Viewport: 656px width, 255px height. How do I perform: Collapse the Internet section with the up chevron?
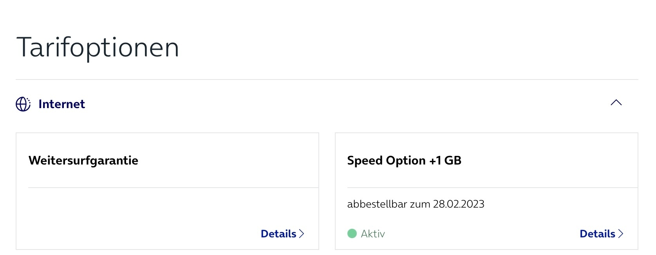tap(616, 103)
